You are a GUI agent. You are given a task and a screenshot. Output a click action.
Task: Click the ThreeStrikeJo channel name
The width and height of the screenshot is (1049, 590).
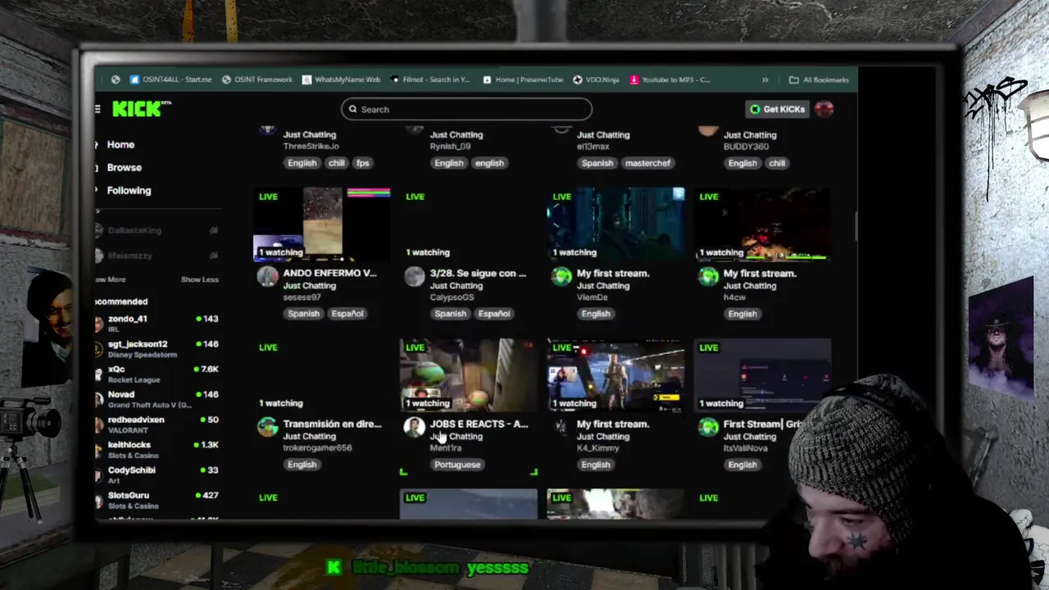[x=311, y=147]
